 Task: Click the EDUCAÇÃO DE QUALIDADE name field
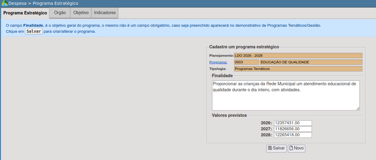tap(311, 62)
